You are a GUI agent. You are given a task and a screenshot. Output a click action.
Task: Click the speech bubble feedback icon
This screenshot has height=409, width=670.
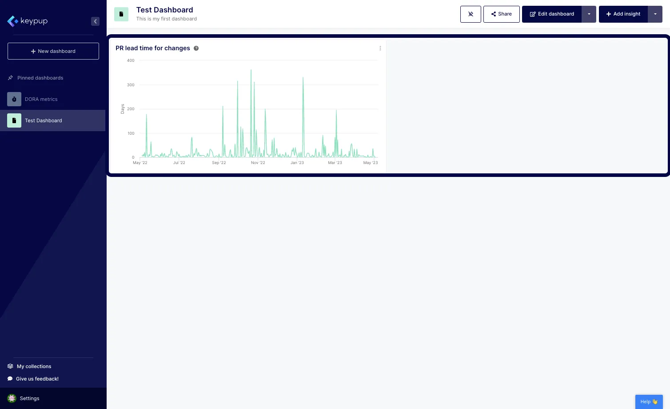pos(10,378)
